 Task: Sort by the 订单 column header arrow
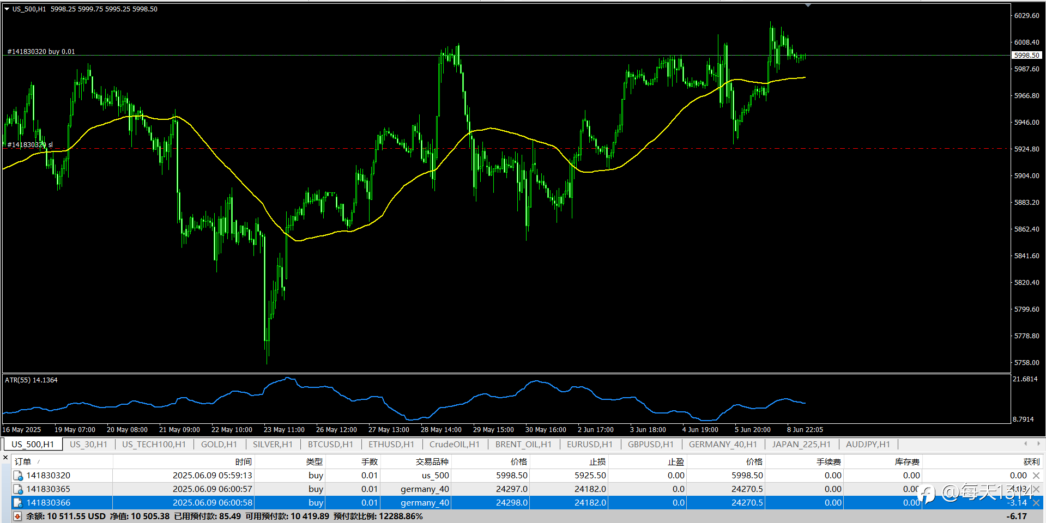pos(39,461)
